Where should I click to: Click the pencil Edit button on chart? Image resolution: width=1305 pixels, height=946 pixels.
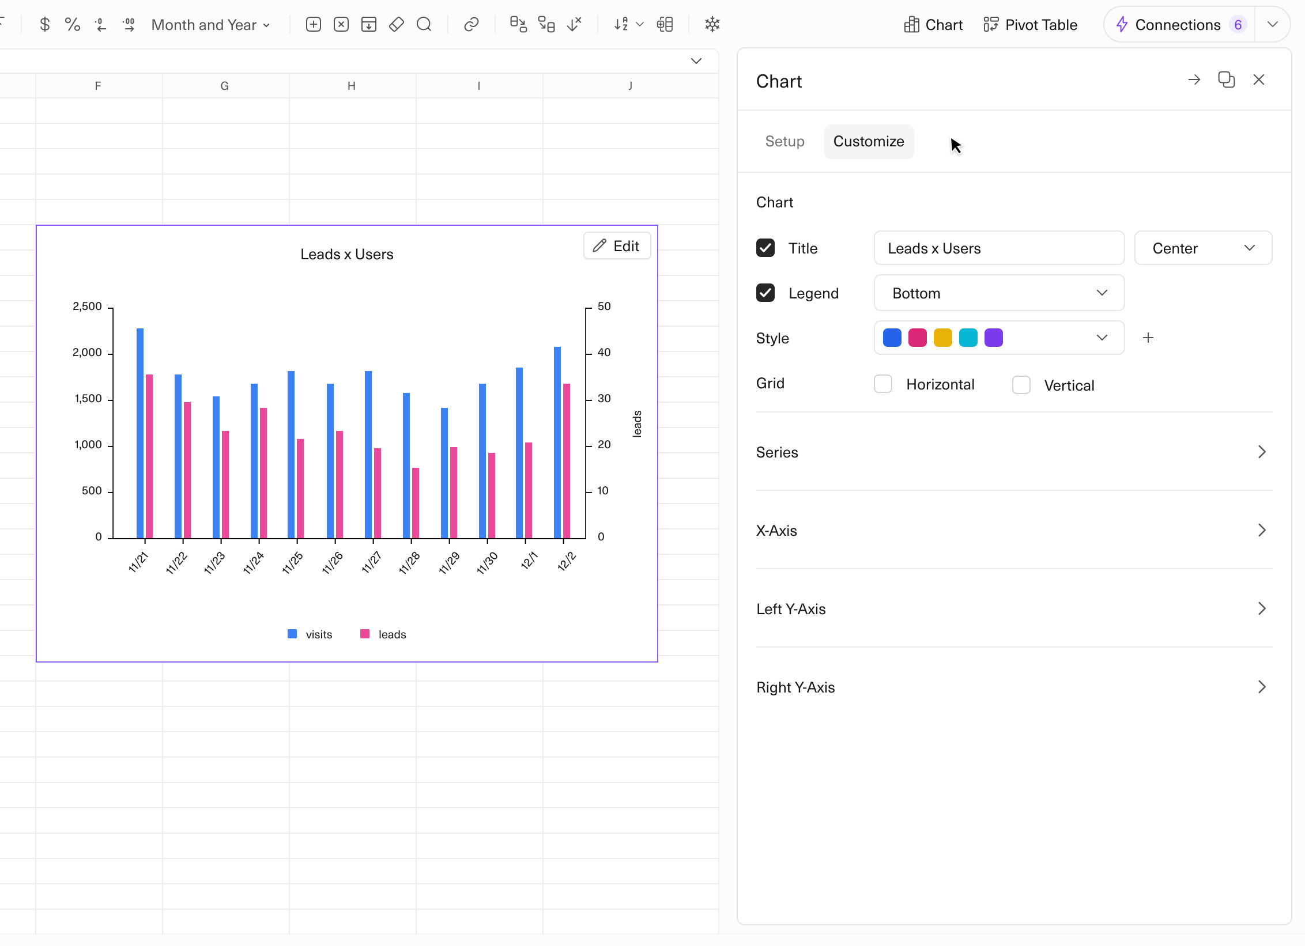coord(617,246)
